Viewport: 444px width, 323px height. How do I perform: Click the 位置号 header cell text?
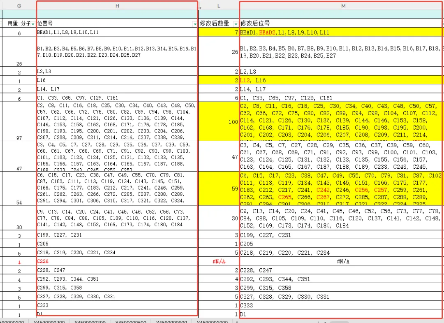(x=45, y=23)
